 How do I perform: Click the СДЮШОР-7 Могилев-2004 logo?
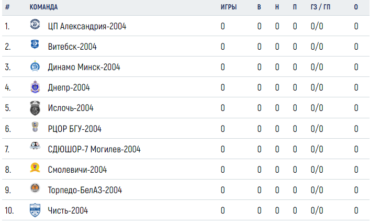pos(35,146)
